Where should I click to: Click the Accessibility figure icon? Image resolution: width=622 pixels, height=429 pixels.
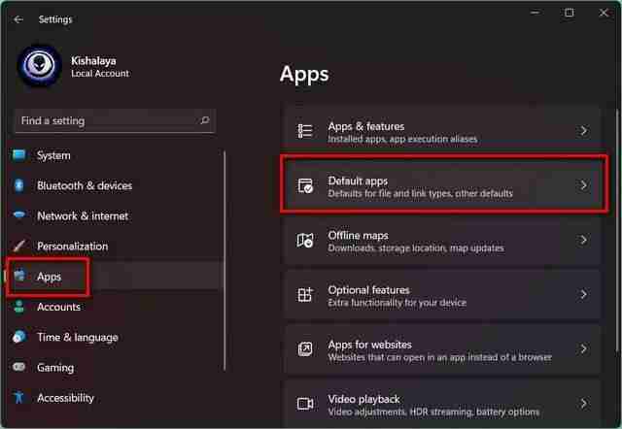tap(18, 398)
